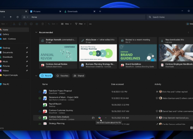193x139 pixels.
Task: Switch to the Pictures tab
Action: click(46, 12)
